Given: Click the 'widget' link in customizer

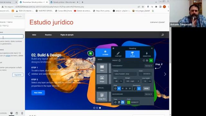Looking at the screenshot, I should (8, 56).
